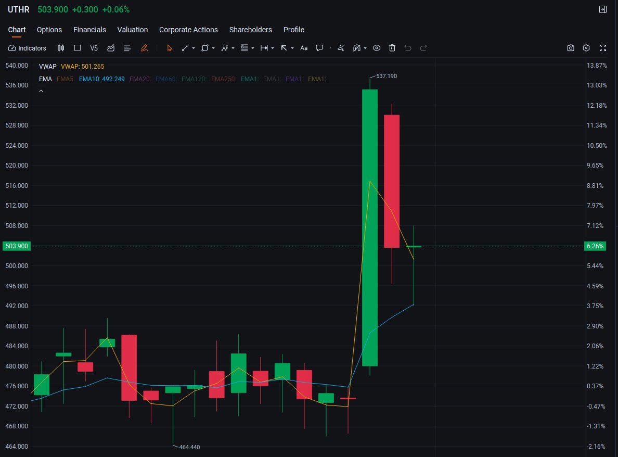This screenshot has height=457, width=618.
Task: Toggle the orange drawing pencil icon
Action: pos(144,48)
